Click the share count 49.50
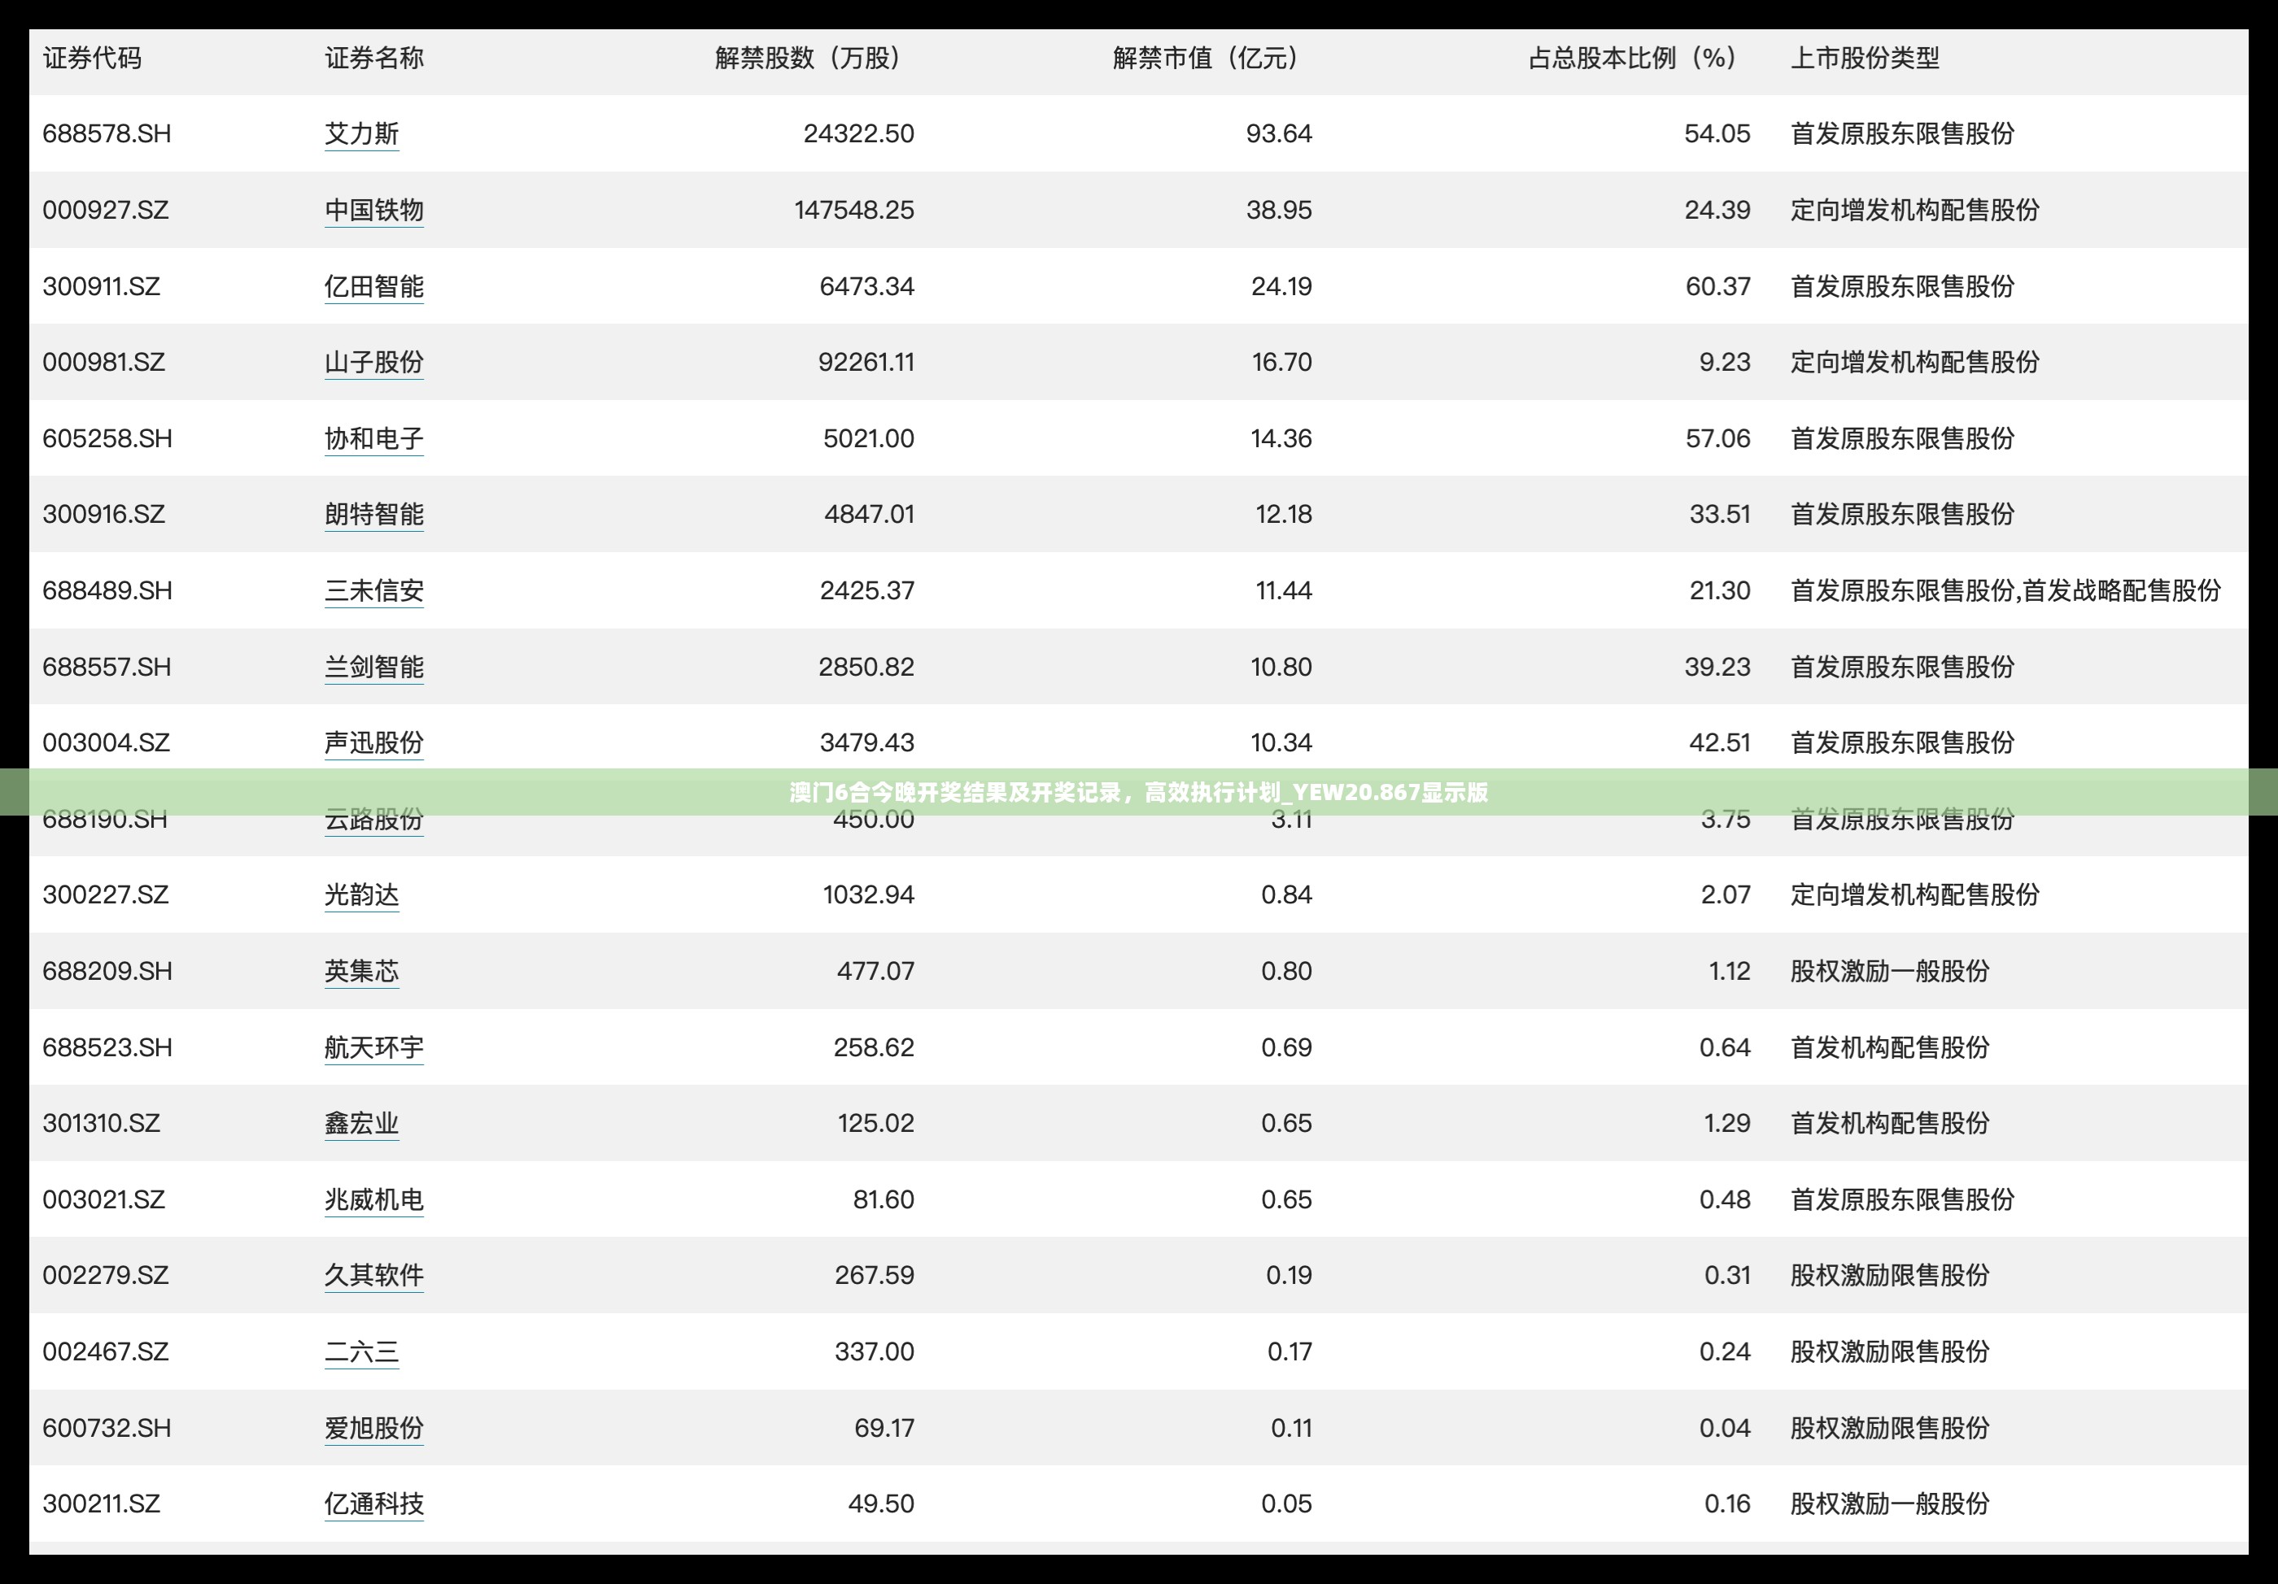The height and width of the screenshot is (1584, 2278). pos(881,1503)
